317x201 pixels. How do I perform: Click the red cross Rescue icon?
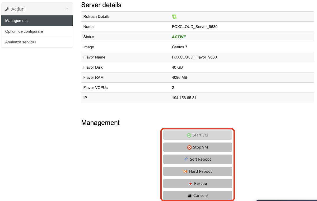[x=190, y=184]
